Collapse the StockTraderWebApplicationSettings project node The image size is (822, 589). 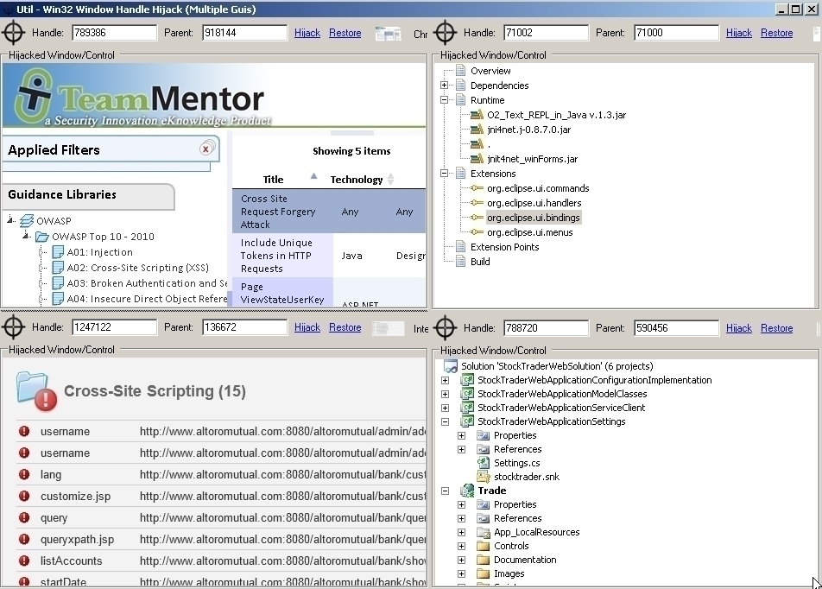pyautogui.click(x=445, y=421)
